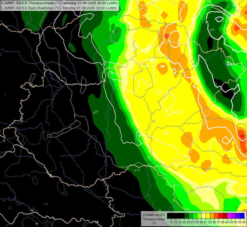The height and width of the screenshot is (227, 247).
Task: Pick the blue 55–60 legend swatch
Action: 242,216
